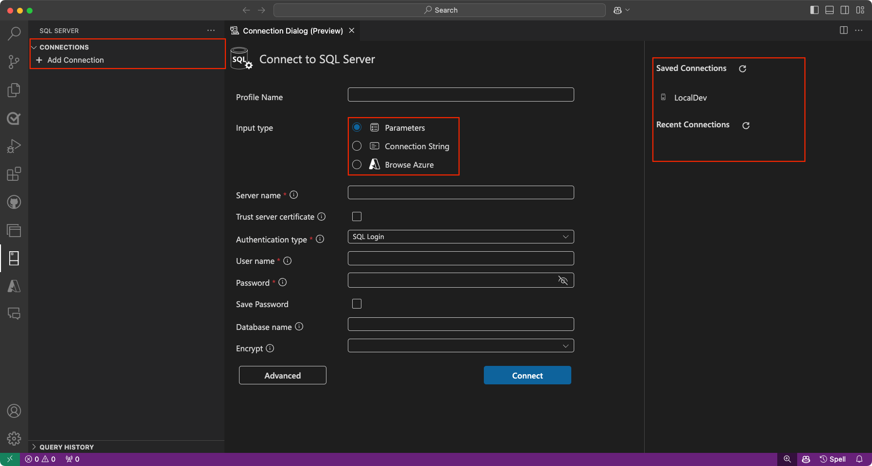872x466 pixels.
Task: Open the SQL Server view in activity bar
Action: pos(14,258)
